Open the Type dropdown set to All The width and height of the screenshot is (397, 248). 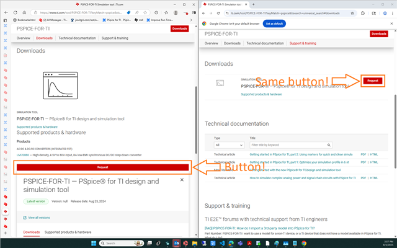click(x=229, y=145)
